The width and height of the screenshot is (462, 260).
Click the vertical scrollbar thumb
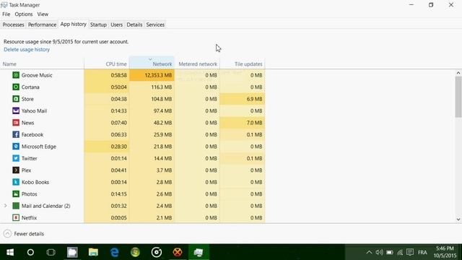(458, 97)
